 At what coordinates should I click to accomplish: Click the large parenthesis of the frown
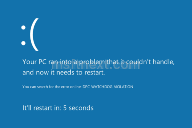click(35, 35)
